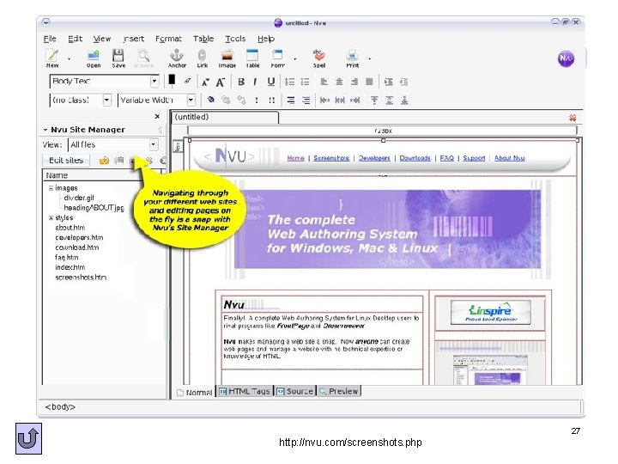Insert a named Anchor
618x464 pixels.
click(177, 58)
